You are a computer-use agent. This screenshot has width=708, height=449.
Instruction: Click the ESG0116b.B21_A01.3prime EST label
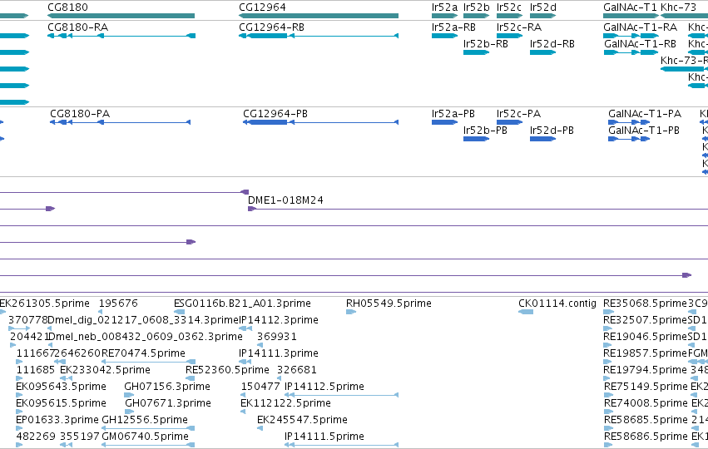[242, 303]
